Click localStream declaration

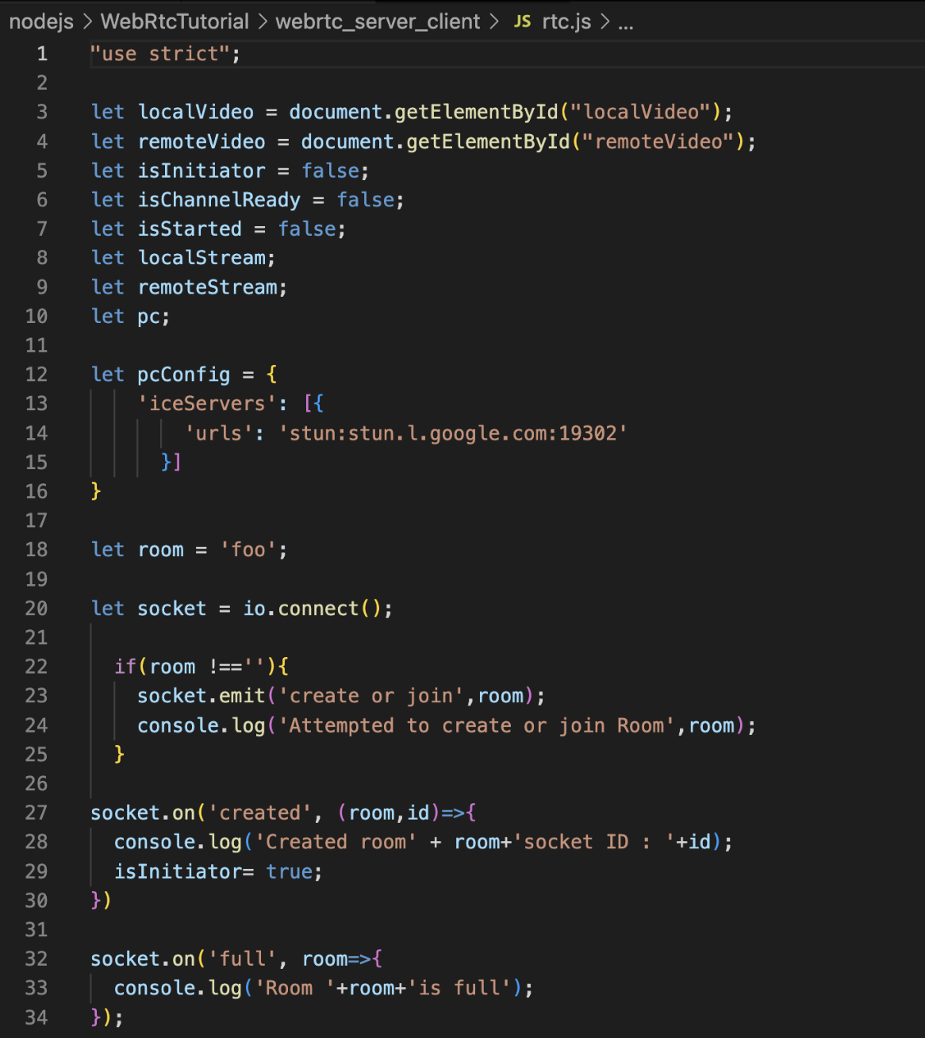pyautogui.click(x=202, y=258)
